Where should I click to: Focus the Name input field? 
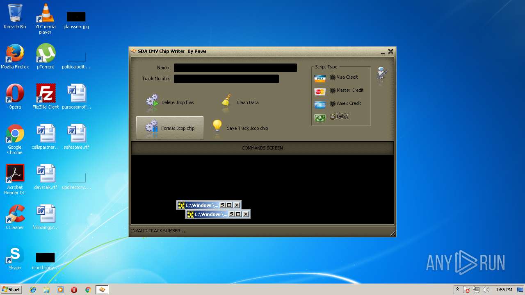pyautogui.click(x=235, y=68)
